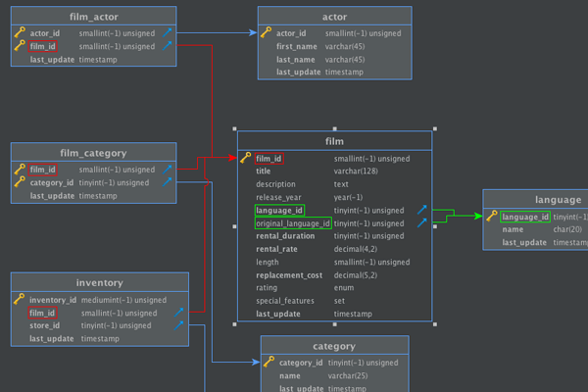
Task: Click the foreign key icon on inventory's store_id row
Action: pyautogui.click(x=179, y=325)
